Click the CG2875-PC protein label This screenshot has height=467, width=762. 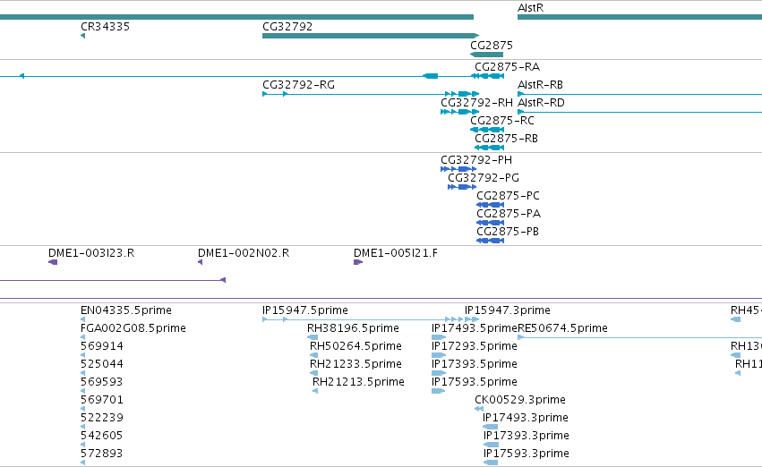(x=508, y=196)
